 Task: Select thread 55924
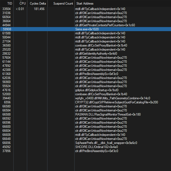pos(86,86)
